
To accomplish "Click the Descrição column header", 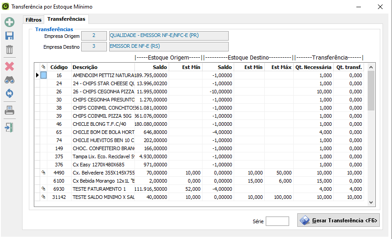I will point(103,67).
